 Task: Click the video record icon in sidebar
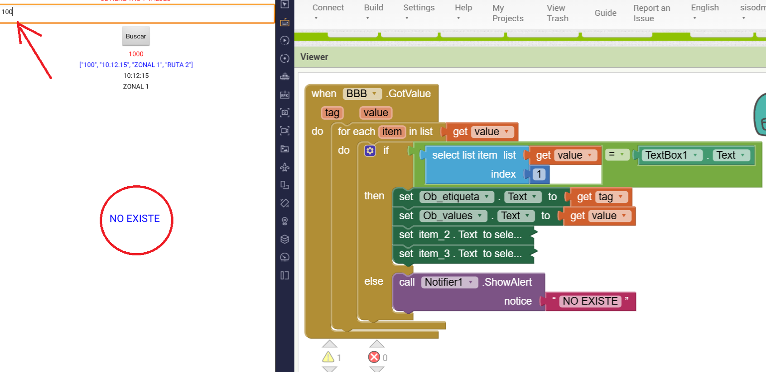click(284, 131)
